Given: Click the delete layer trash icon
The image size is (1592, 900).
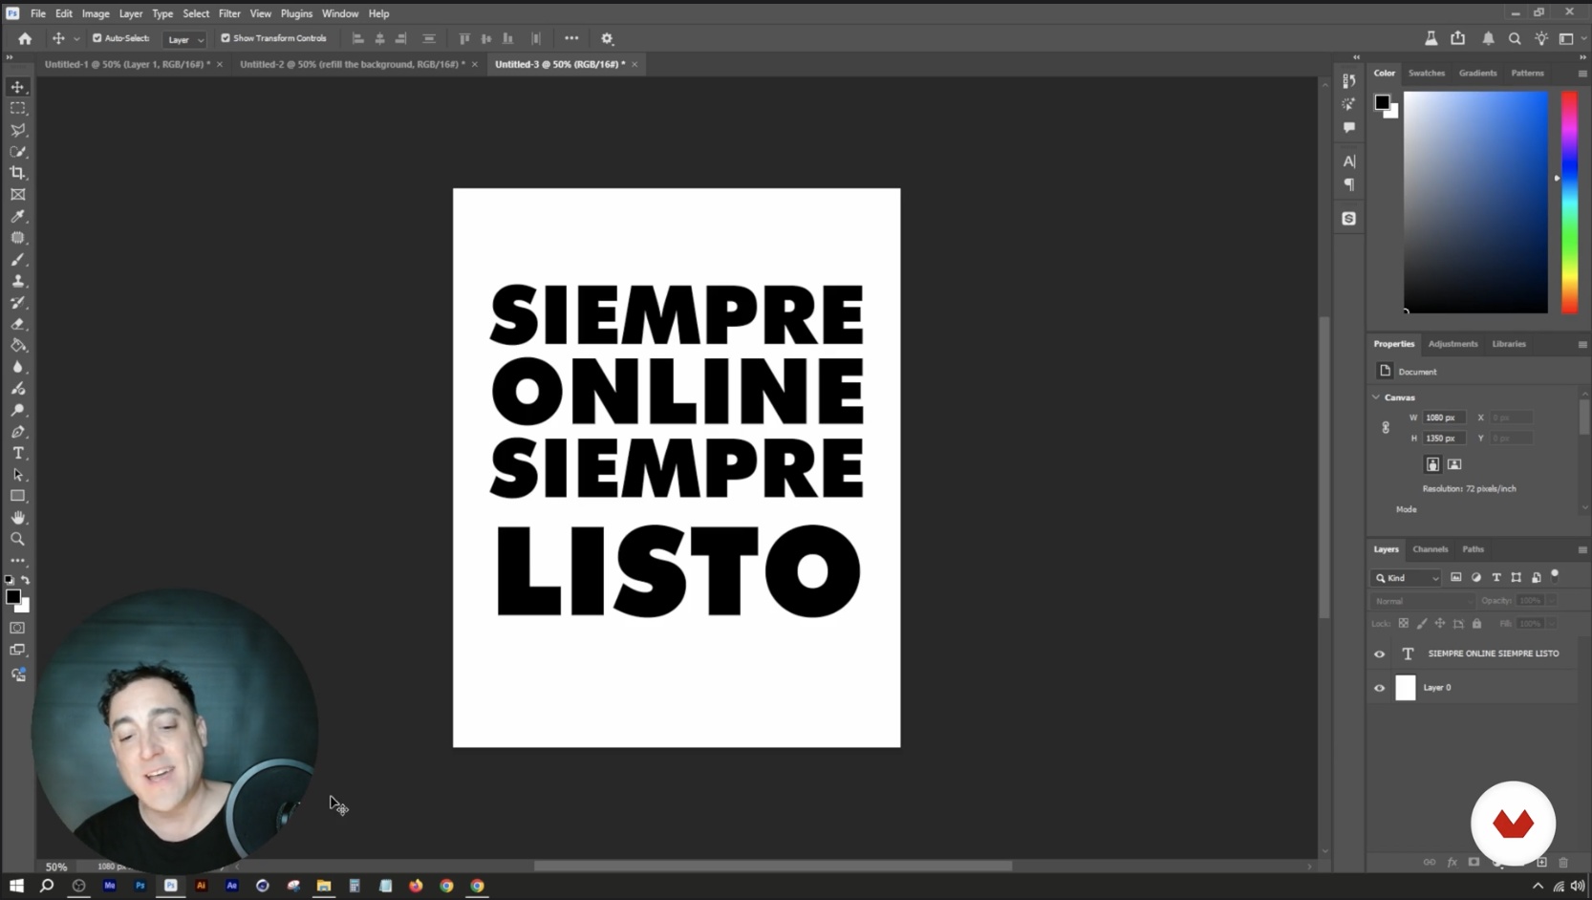Looking at the screenshot, I should pyautogui.click(x=1563, y=862).
